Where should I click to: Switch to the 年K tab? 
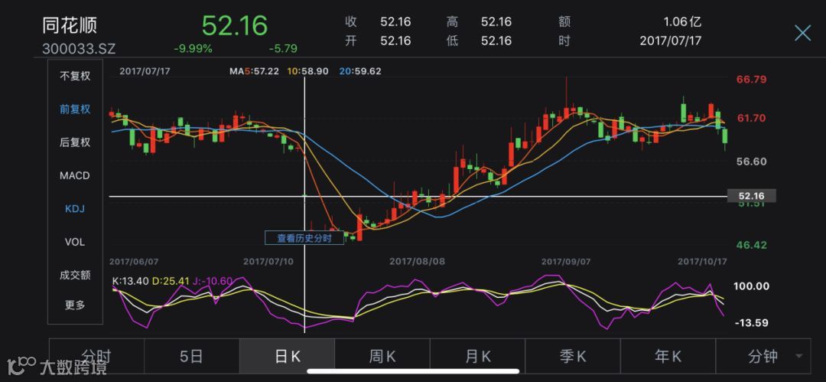[x=668, y=357]
